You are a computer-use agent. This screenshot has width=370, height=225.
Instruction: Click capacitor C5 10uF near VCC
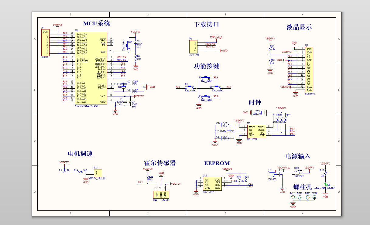[x=131, y=103]
